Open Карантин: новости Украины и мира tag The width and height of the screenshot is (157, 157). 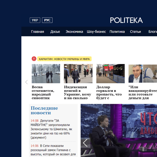coord(64,59)
